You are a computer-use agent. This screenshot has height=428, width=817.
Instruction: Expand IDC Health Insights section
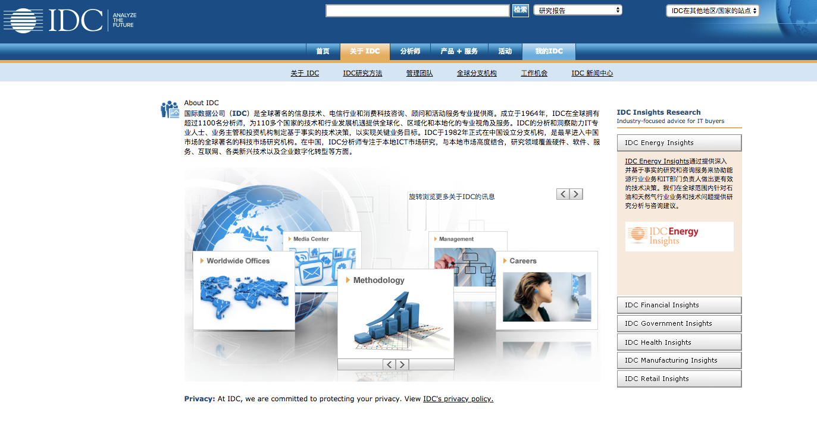point(679,342)
